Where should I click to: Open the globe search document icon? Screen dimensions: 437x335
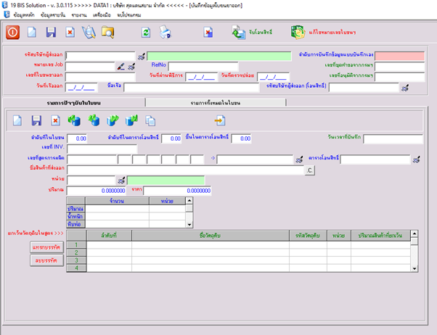click(x=89, y=33)
